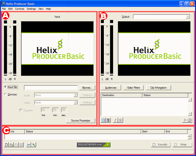Select the Devices radio button
Image resolution: width=196 pixels, height=156 pixels.
[x=5, y=95]
